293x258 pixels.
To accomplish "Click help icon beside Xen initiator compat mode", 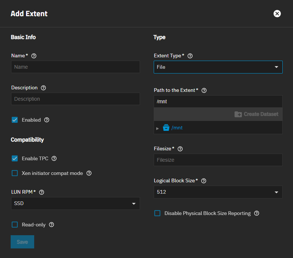I will (89, 173).
